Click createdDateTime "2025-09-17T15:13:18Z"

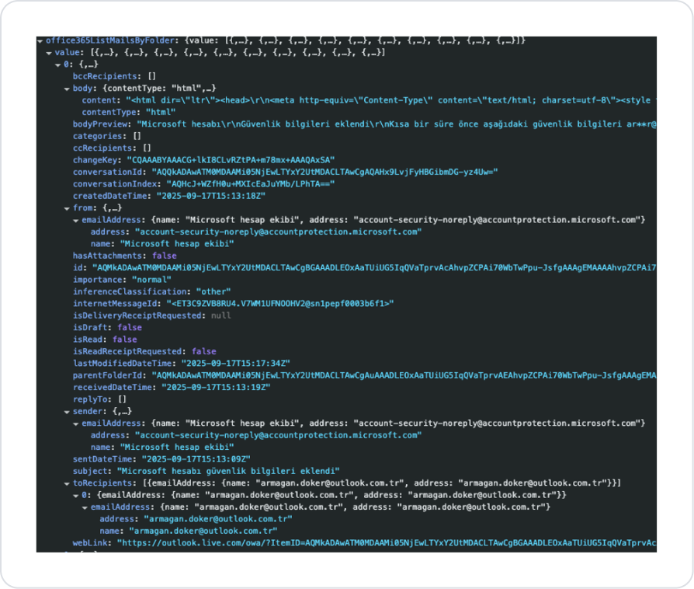pos(211,196)
